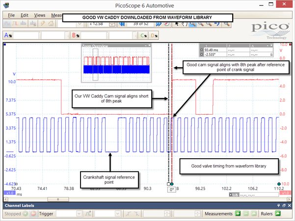This screenshot has height=221, width=295.
Task: Select Spectrum mode icon in toolbar
Action: [24, 24]
